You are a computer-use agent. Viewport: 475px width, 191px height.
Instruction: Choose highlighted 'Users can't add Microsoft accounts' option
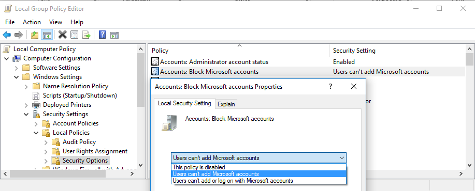pos(258,174)
